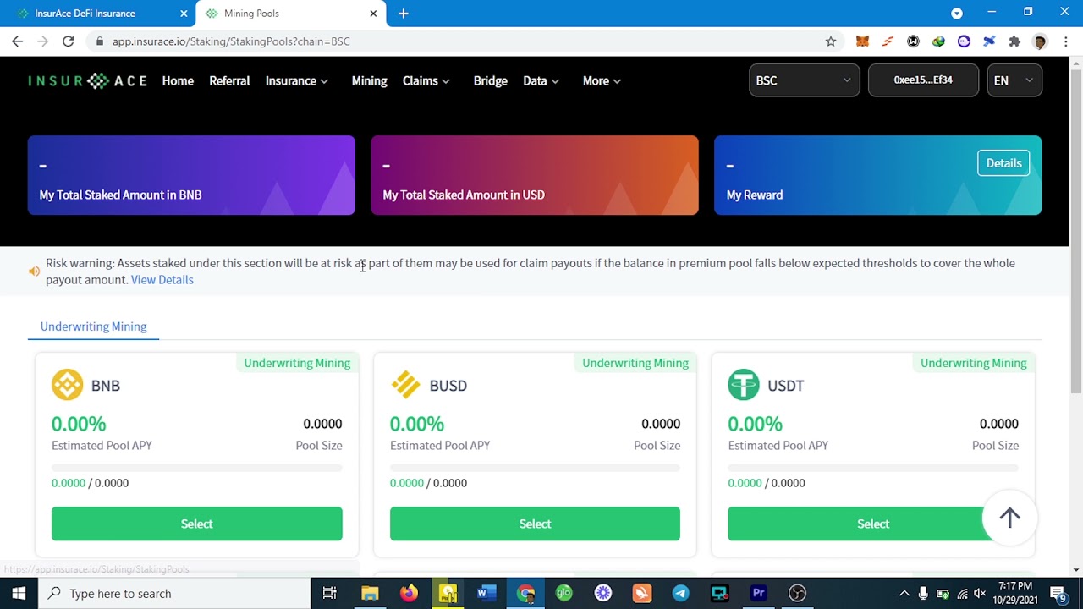
Task: Click the BUSD pool progress bar
Action: [x=535, y=468]
